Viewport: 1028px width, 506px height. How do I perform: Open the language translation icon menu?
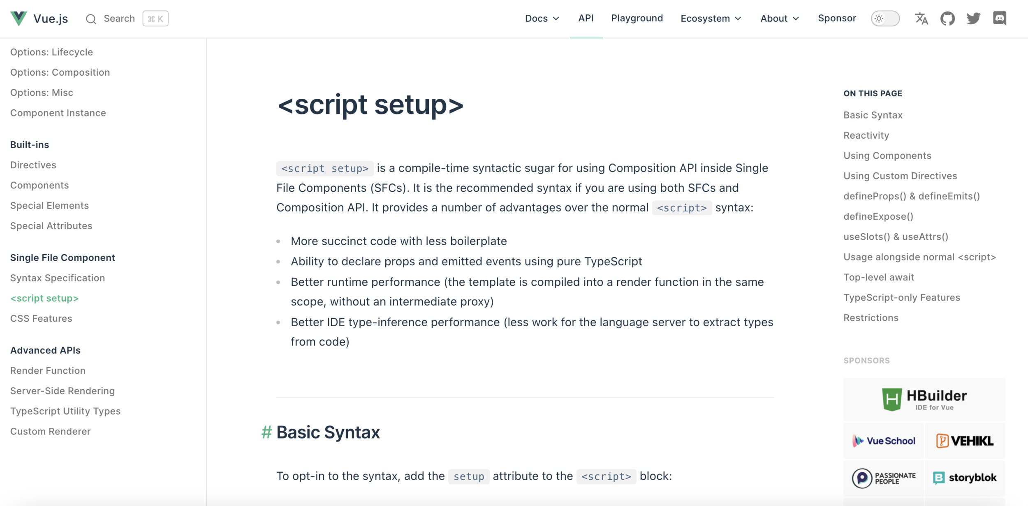(x=921, y=19)
